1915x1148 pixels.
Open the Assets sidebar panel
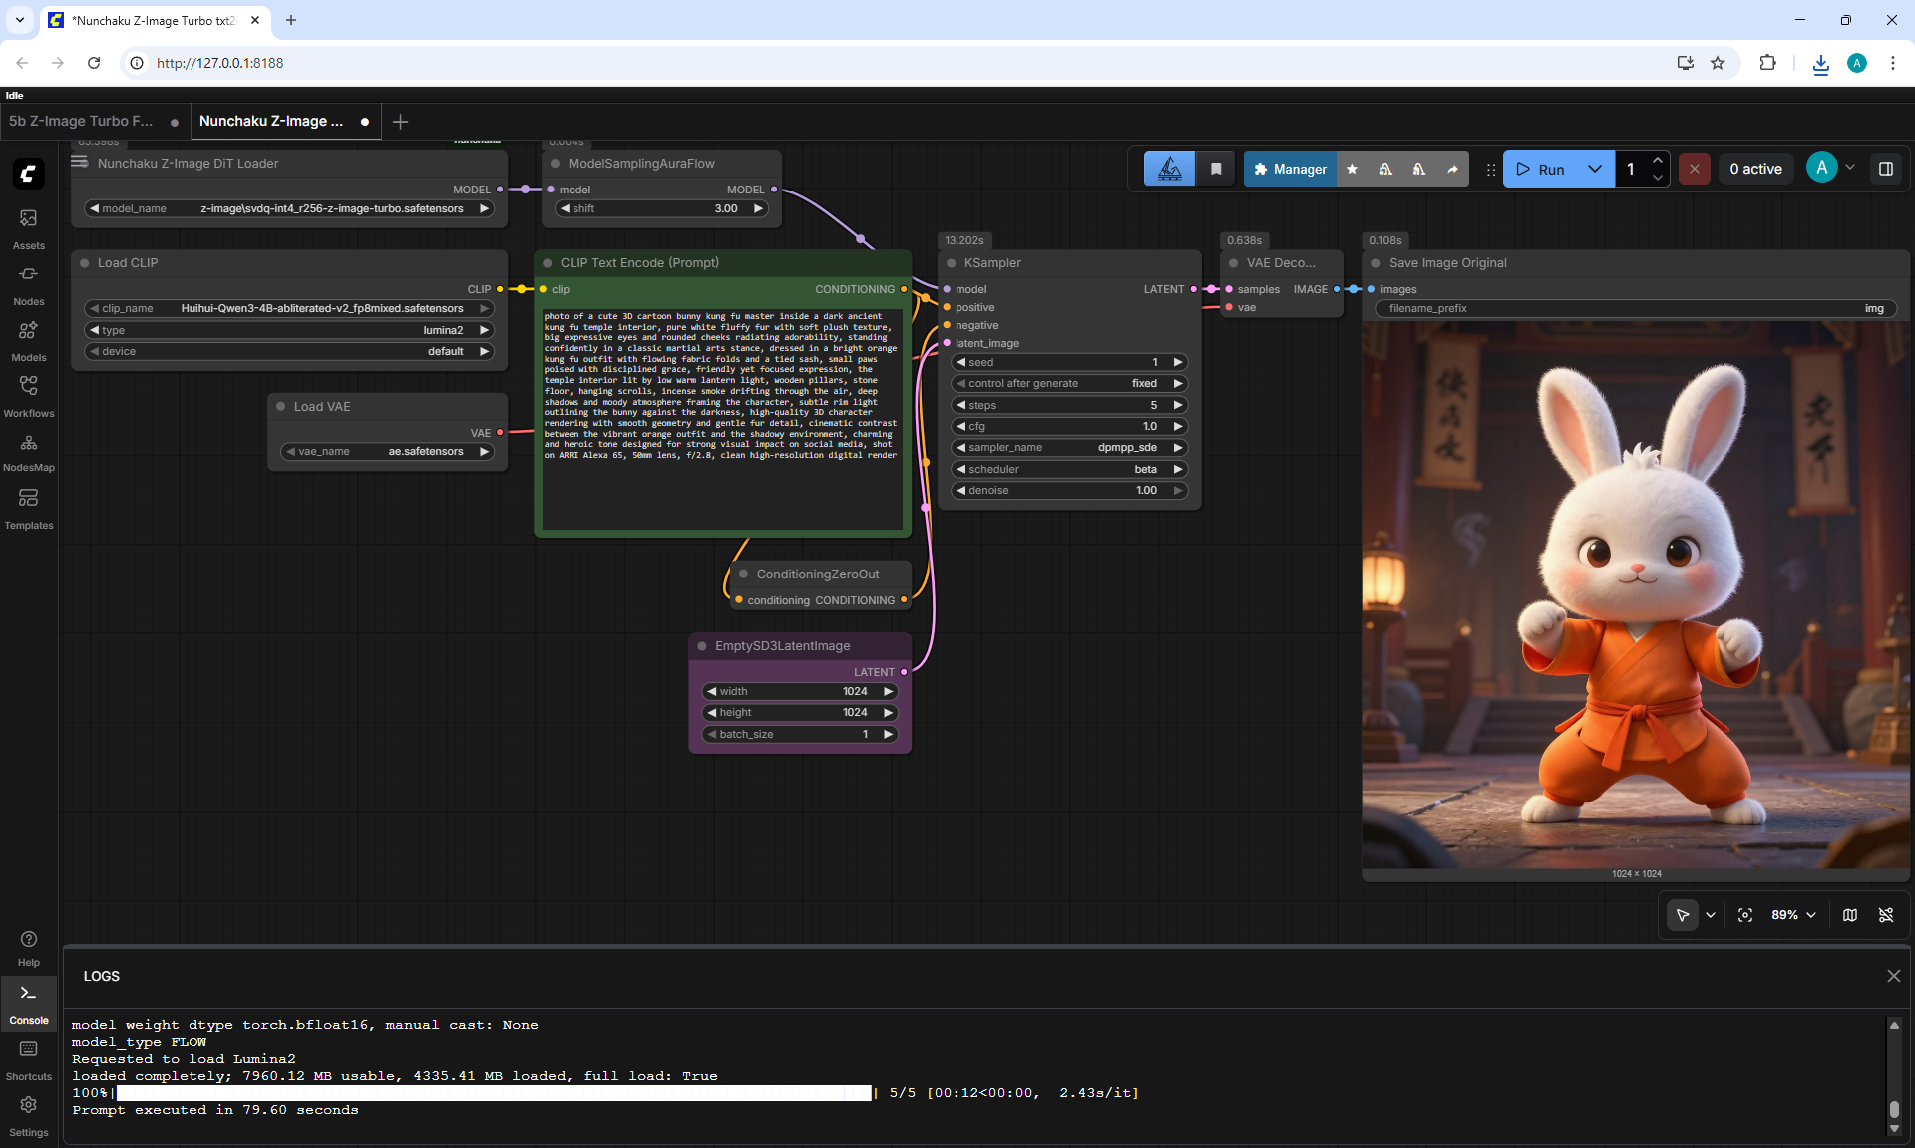point(28,229)
